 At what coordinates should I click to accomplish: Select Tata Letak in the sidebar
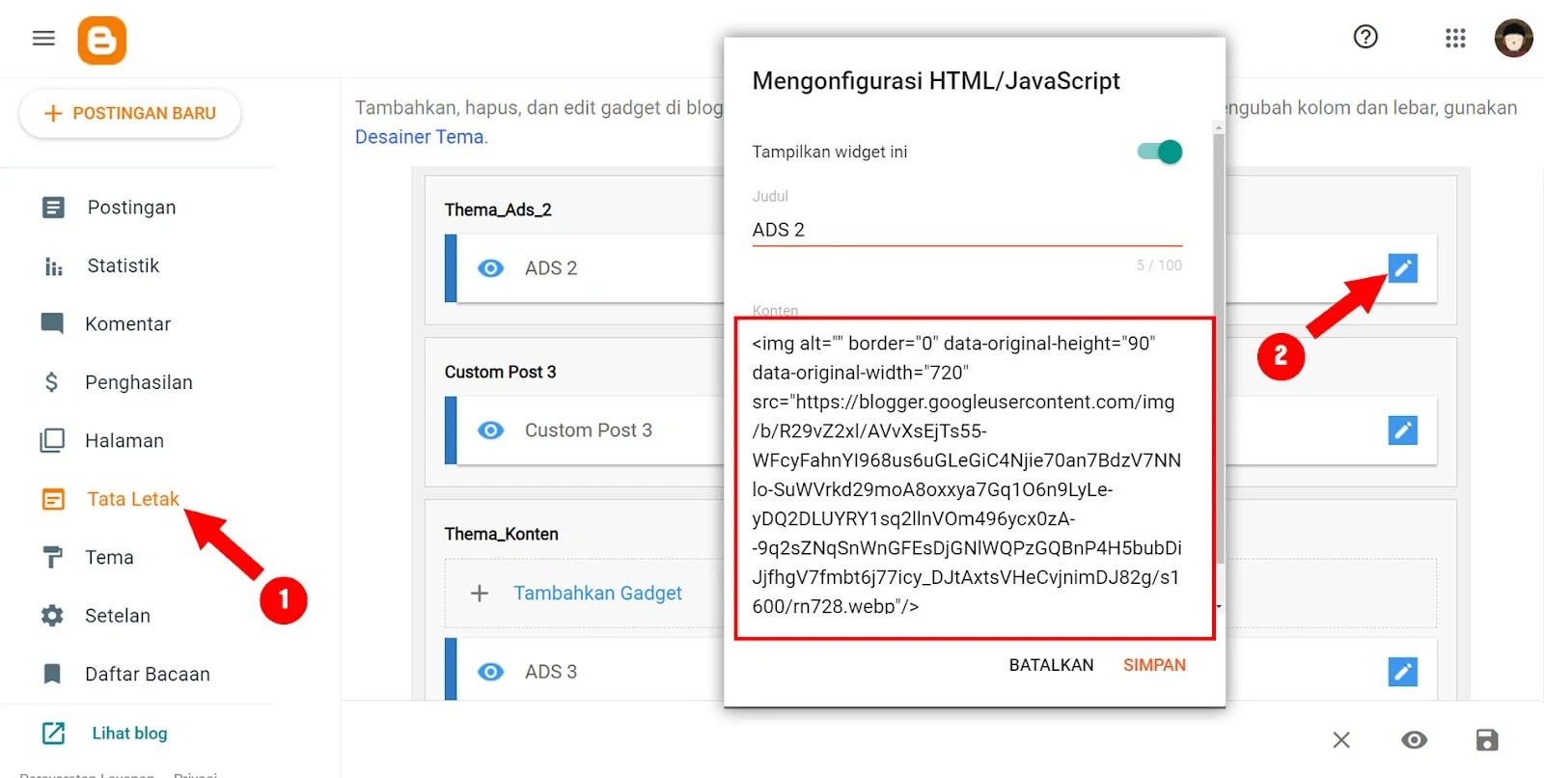tap(133, 499)
